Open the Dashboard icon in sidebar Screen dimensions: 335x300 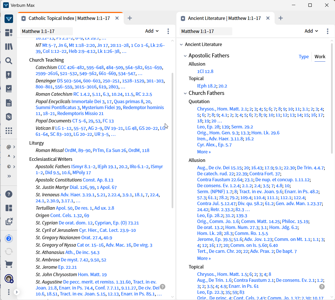coord(9,33)
